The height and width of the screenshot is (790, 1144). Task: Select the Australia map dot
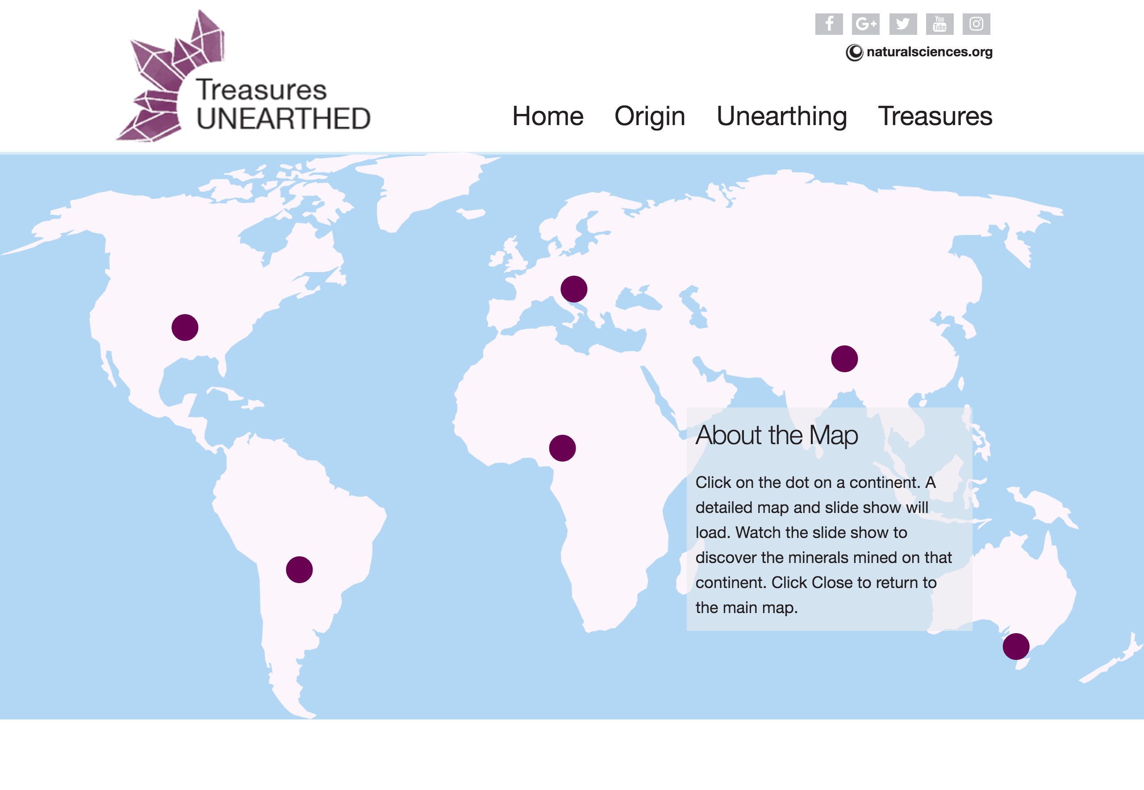tap(1016, 647)
